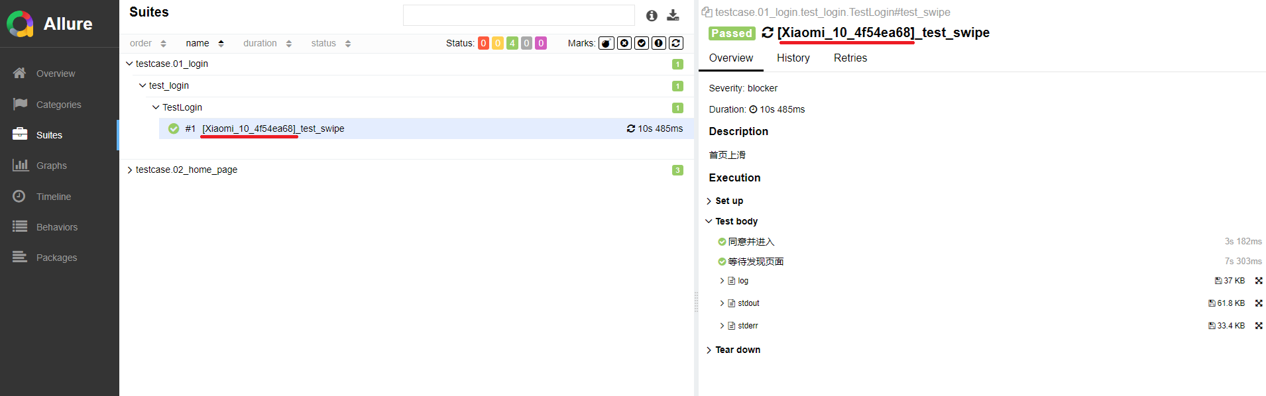Collapse the testcase.01_login suite

point(129,64)
